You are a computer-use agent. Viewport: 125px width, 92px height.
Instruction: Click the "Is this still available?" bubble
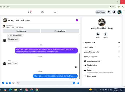tap(15, 35)
